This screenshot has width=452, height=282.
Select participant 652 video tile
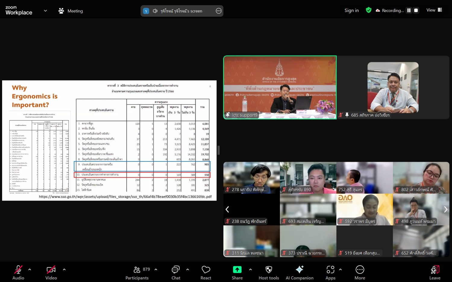click(421, 241)
